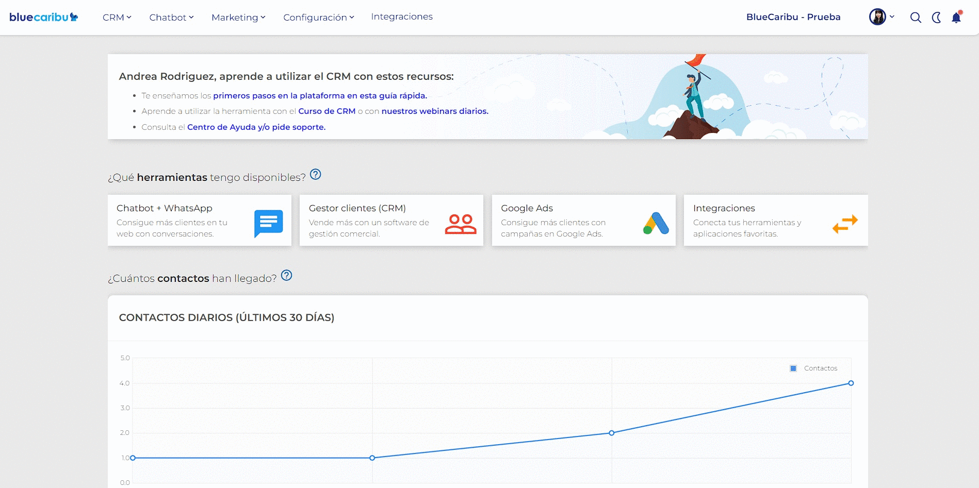Open the Chatbot + WhatsApp chat icon
The height and width of the screenshot is (488, 979).
[x=269, y=224]
